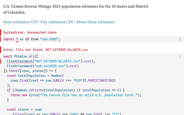Click the underlined FileAttachment for NST-EST2025-ALLDATA.csv
The width and height of the screenshot is (184, 115).
click(x=20, y=61)
